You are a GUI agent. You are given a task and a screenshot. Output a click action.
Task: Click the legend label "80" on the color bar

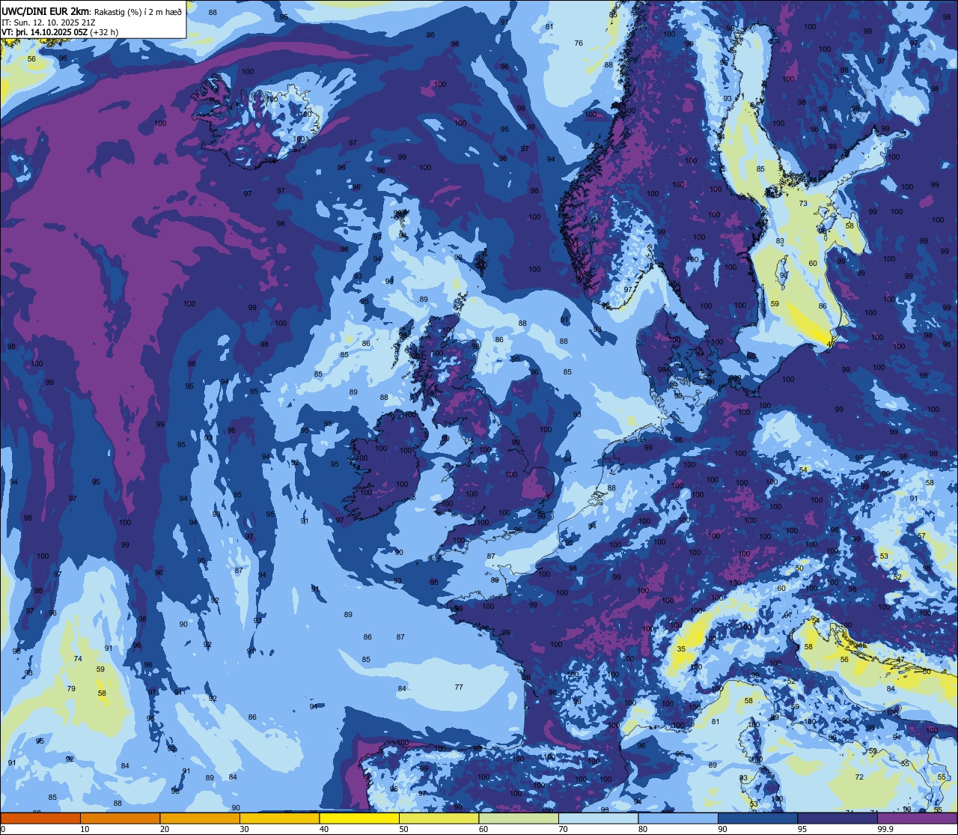(x=644, y=829)
